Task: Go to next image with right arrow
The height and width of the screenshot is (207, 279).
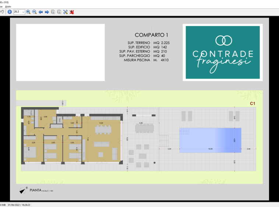Action: [47, 12]
